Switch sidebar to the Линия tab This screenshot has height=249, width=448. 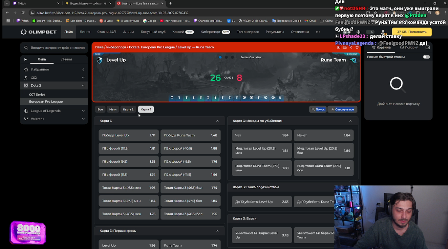66,59
